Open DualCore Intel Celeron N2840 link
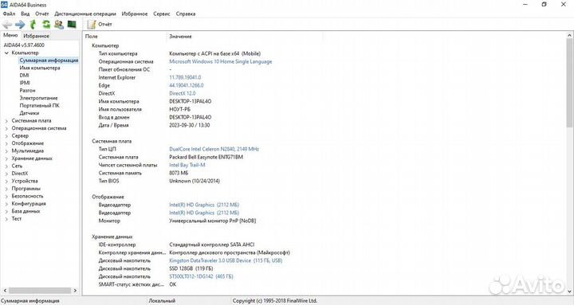574x305 pixels. [x=214, y=149]
